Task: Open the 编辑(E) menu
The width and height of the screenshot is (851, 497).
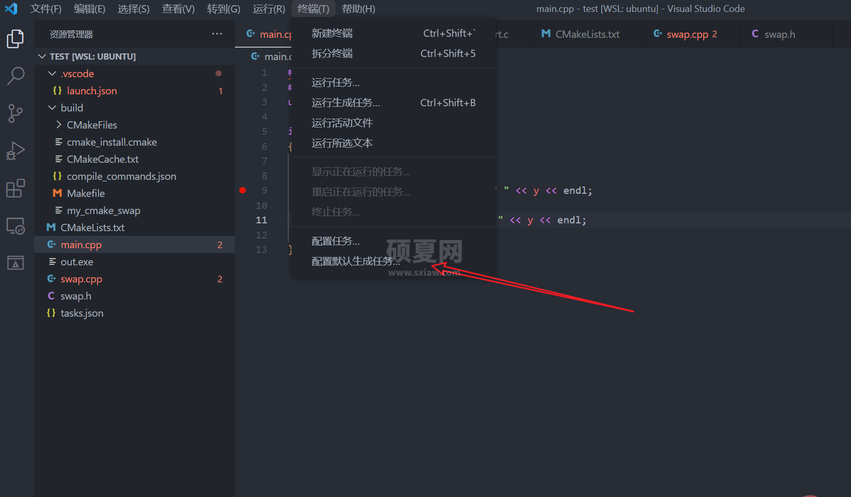Action: tap(90, 9)
